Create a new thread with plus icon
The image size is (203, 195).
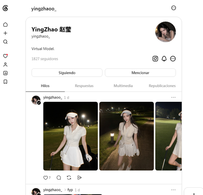coord(5,33)
